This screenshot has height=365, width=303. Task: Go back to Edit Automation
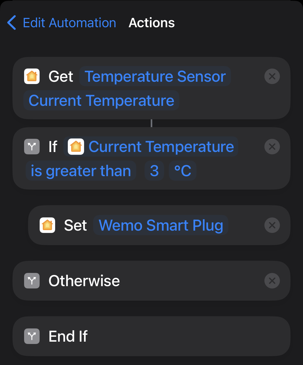point(69,23)
